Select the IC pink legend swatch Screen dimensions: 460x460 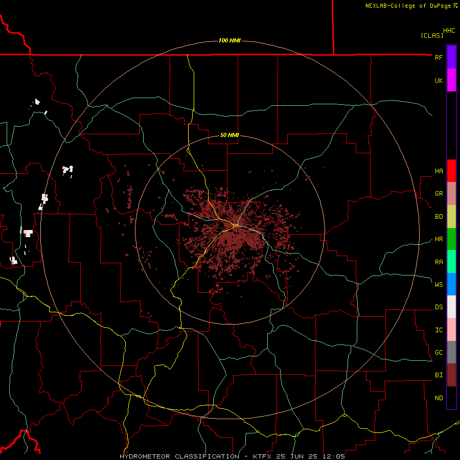point(451,330)
